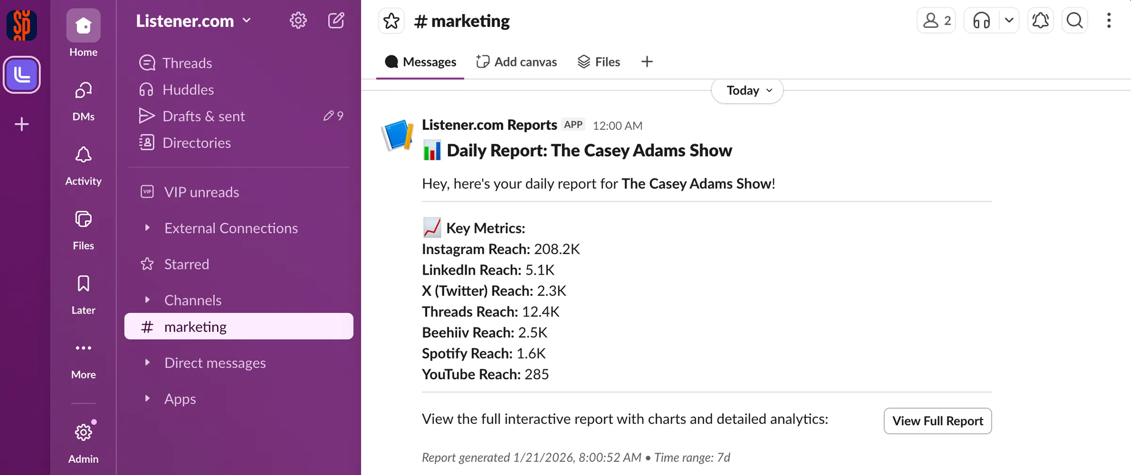This screenshot has width=1131, height=475.
Task: Open Listener.com workspace menu
Action: [x=193, y=21]
